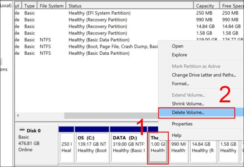The image size is (244, 167).
Task: Click Help in the context menu
Action: pos(177,135)
